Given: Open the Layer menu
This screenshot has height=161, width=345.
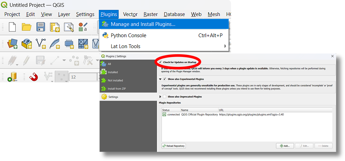Looking at the screenshot, I should 64,14.
